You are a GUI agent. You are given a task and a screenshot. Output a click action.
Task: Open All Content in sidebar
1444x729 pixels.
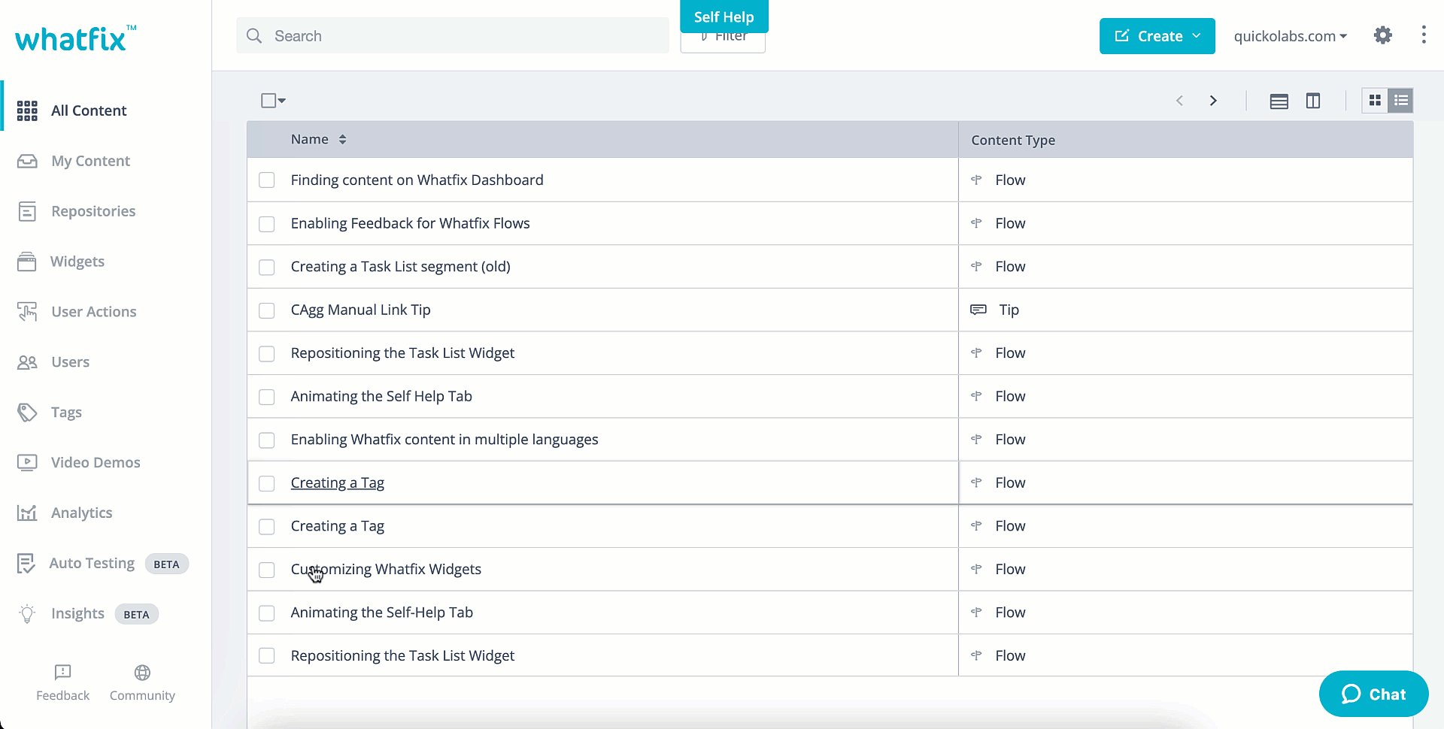[x=89, y=110]
